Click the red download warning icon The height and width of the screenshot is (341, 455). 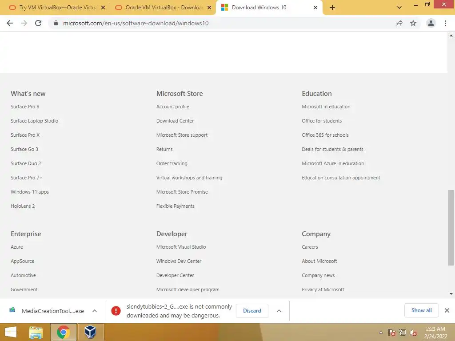click(116, 311)
